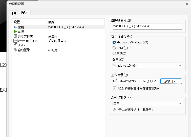The image size is (192, 137).
Task: Select the 常规 monitor icon
Action: [15, 27]
